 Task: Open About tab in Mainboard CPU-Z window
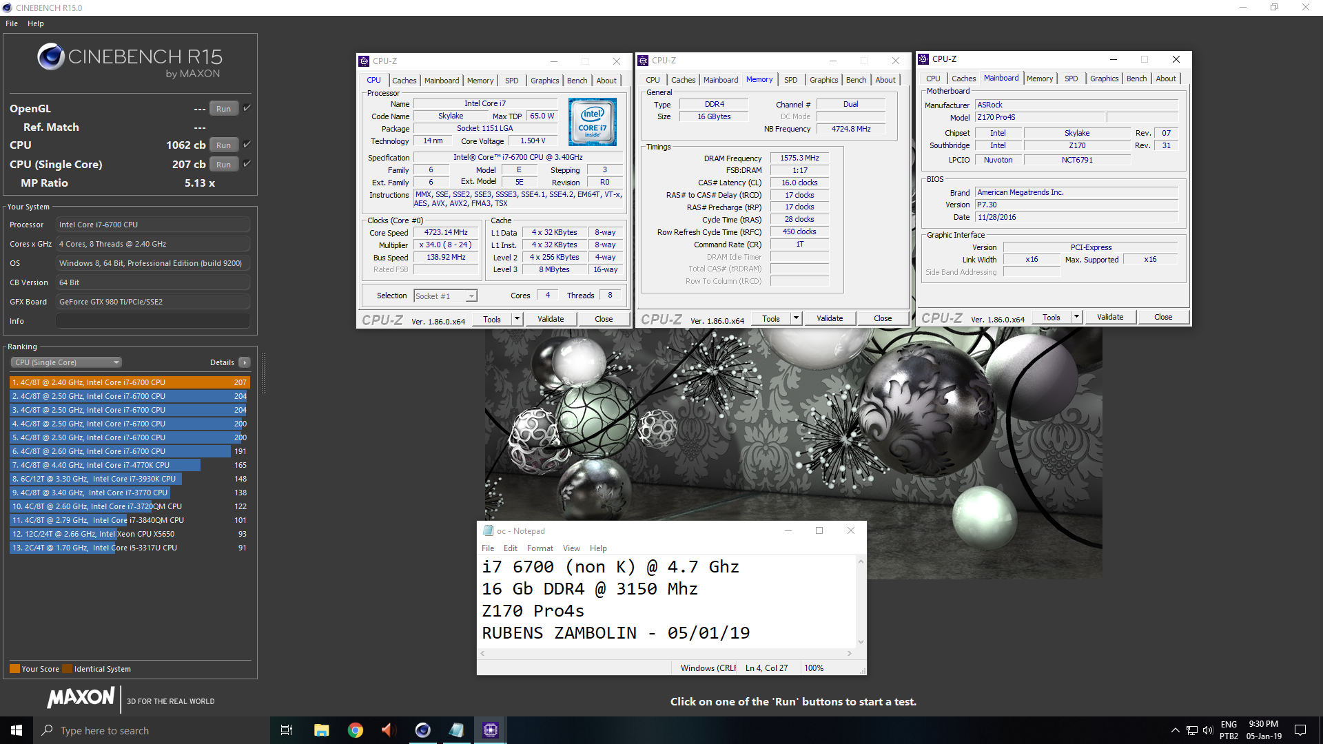coord(1166,79)
